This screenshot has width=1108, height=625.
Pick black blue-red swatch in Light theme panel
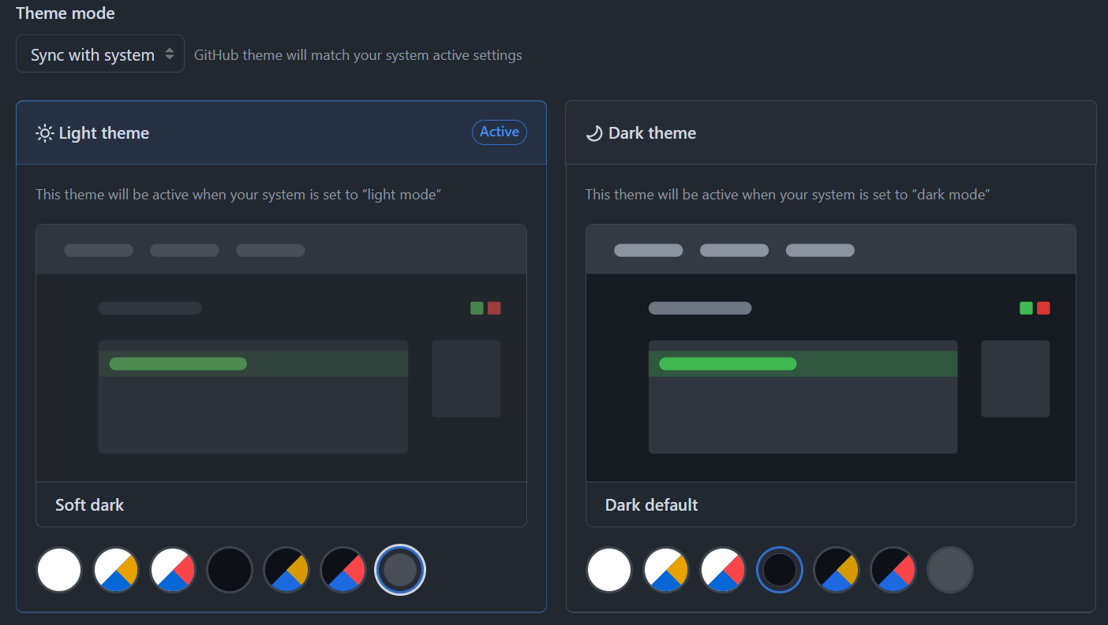(x=343, y=570)
